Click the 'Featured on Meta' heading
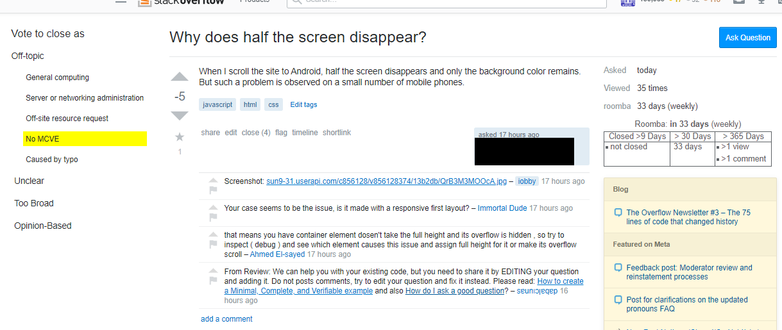This screenshot has height=330, width=782. (x=642, y=244)
